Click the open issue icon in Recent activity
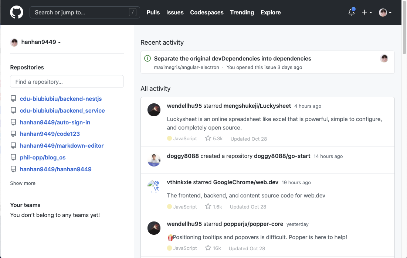Viewport: 407px width, 258px height. pos(147,58)
